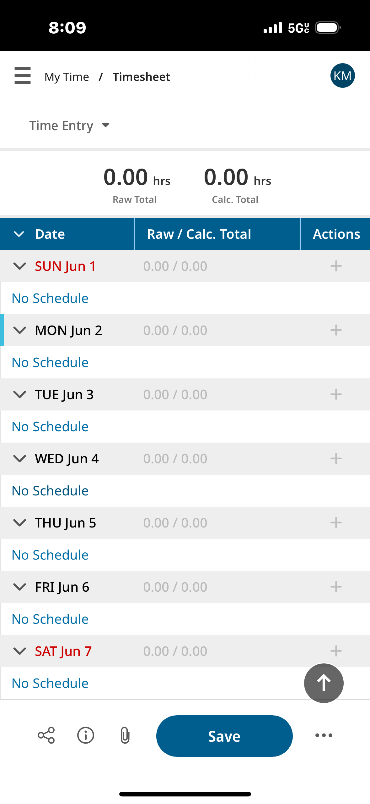Open the hamburger navigation menu
This screenshot has height=804, width=370.
tap(23, 76)
